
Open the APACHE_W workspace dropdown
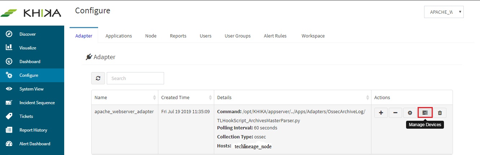[x=444, y=12]
